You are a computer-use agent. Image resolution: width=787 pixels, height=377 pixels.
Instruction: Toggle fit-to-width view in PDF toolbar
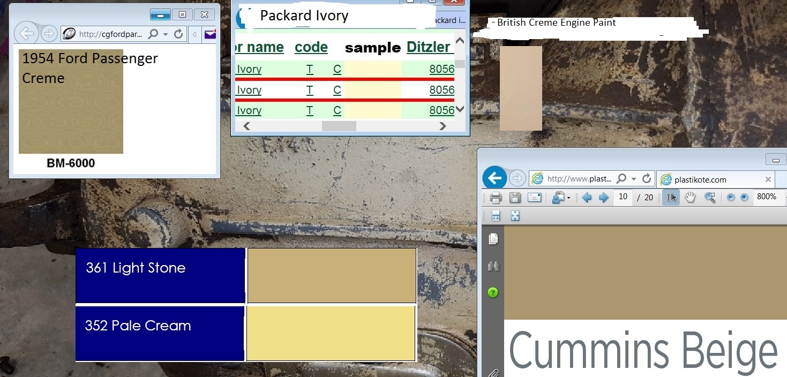click(x=496, y=216)
